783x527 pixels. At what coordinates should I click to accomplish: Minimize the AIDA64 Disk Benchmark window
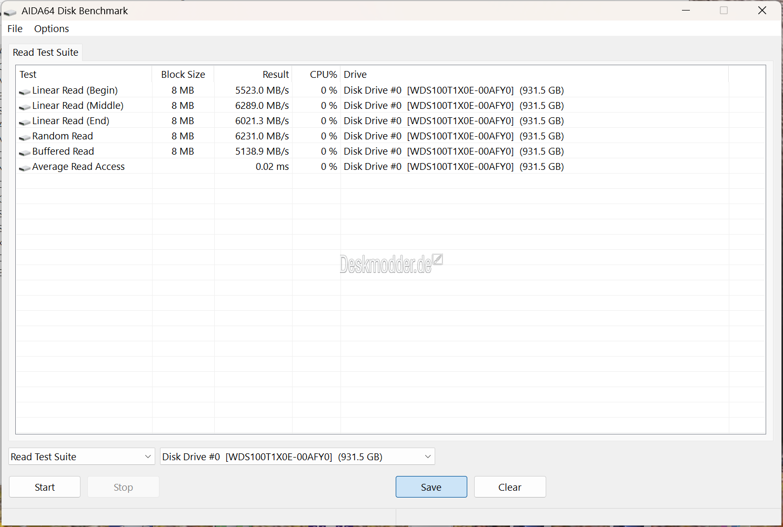[686, 11]
